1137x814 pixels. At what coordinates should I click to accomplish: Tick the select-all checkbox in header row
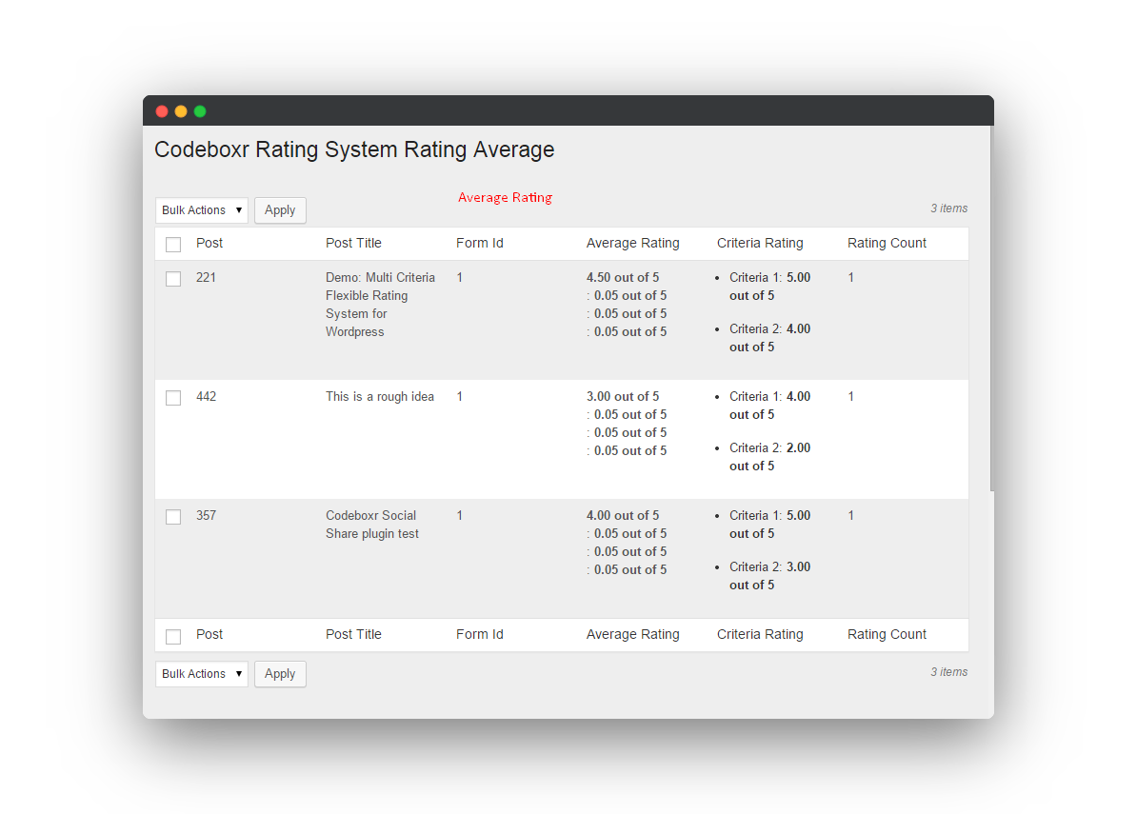pos(173,245)
